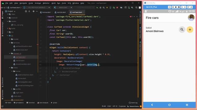The width and height of the screenshot is (197, 110).
Task: Expand the model folder
Action: tap(10, 39)
